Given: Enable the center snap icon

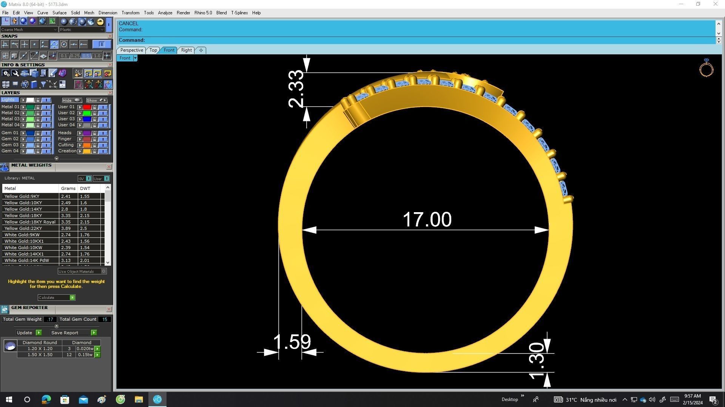Looking at the screenshot, I should 64,44.
